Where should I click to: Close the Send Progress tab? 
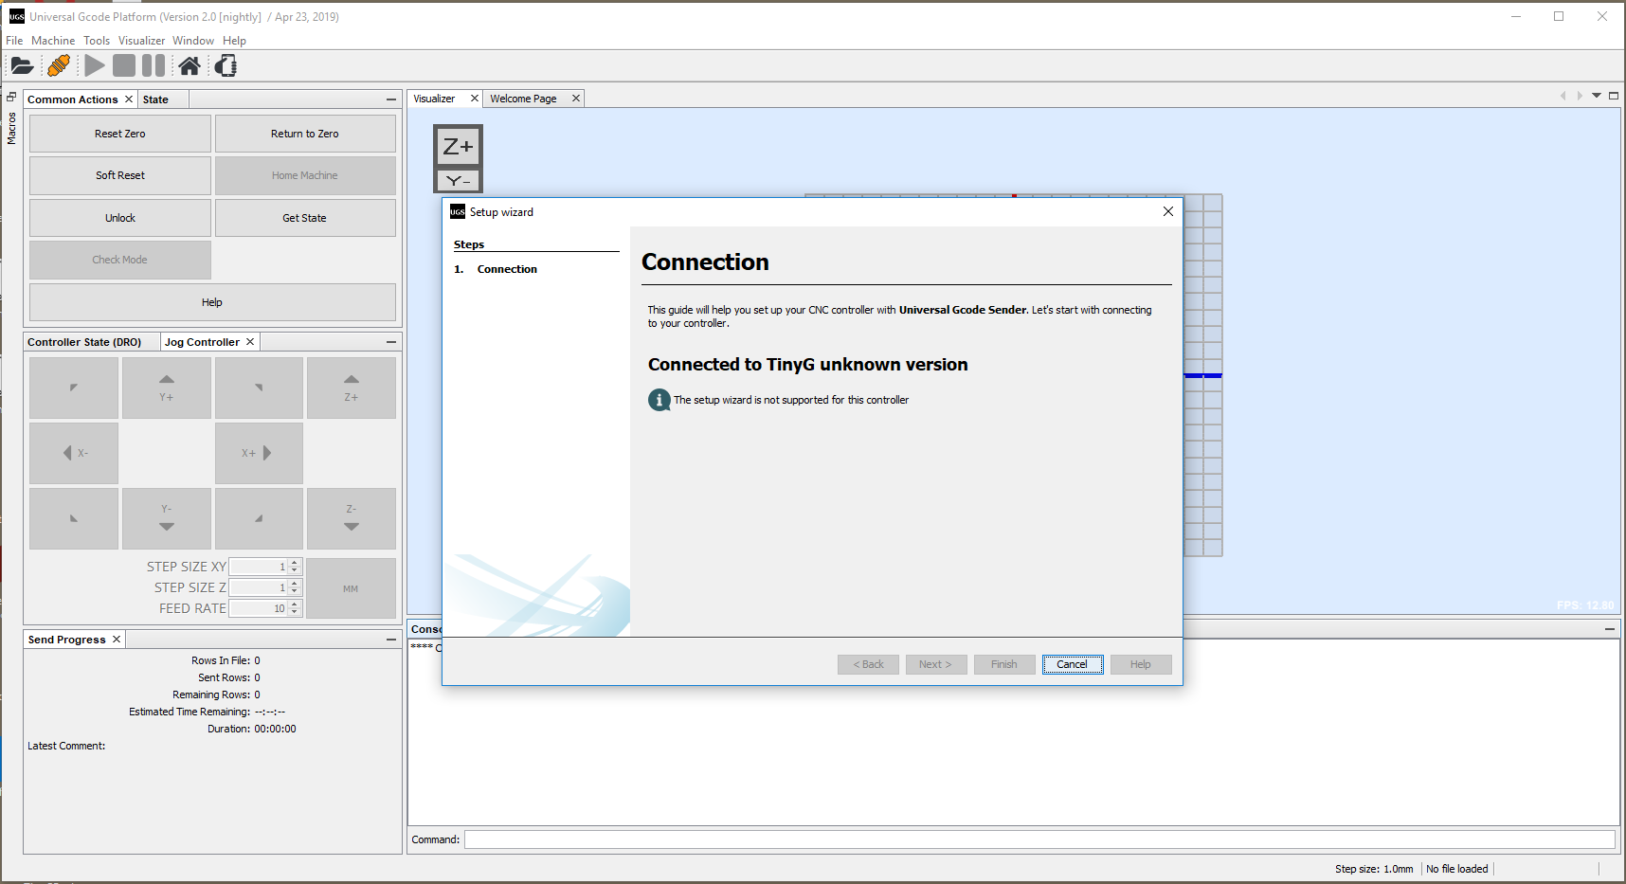(117, 640)
